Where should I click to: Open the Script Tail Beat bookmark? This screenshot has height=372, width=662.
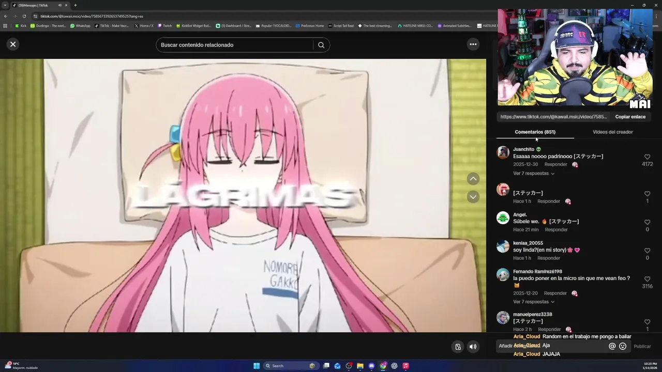[341, 25]
